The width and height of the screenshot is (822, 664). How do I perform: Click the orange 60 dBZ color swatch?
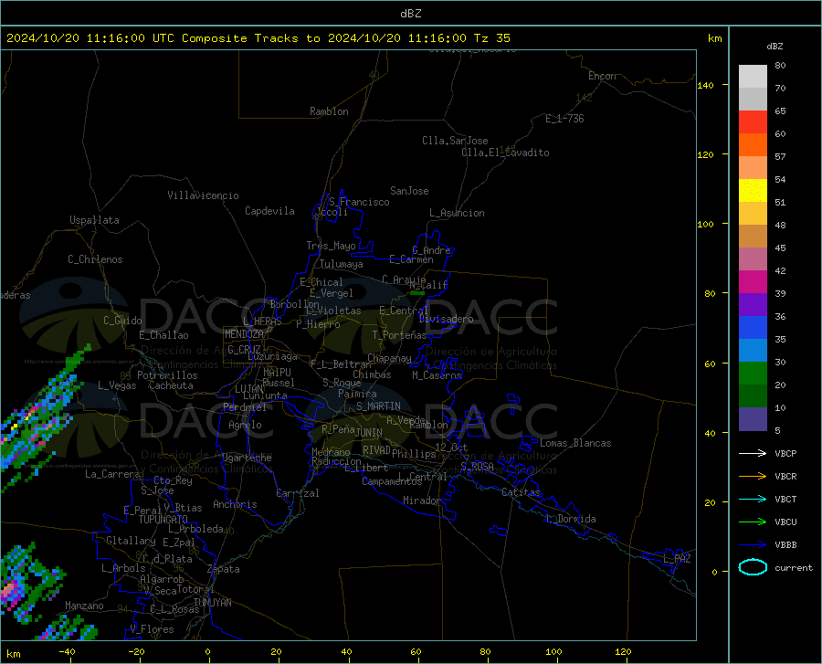[x=753, y=144]
